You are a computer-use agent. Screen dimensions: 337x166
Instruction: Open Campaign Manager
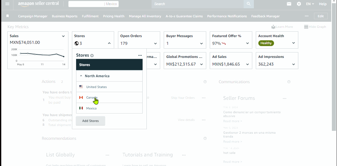point(33,16)
